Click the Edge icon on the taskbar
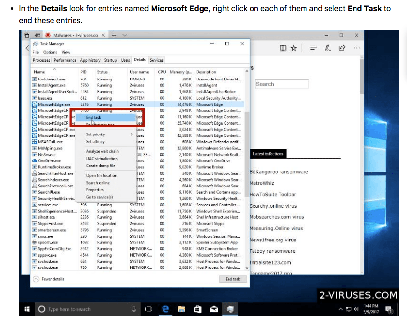Viewport: 407px width, 321px height. 165,309
